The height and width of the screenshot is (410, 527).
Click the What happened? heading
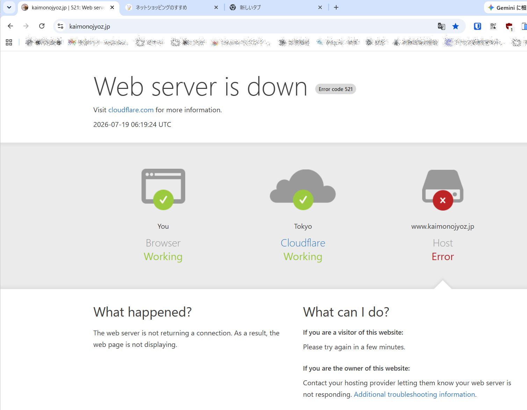click(x=143, y=312)
